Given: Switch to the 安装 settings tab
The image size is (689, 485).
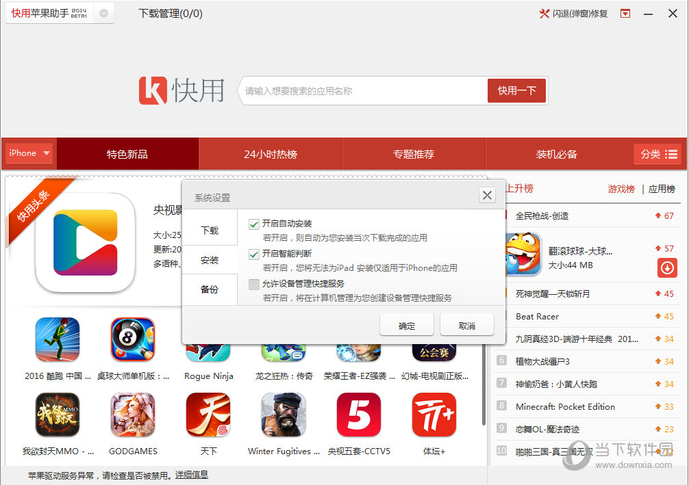Looking at the screenshot, I should coord(210,259).
